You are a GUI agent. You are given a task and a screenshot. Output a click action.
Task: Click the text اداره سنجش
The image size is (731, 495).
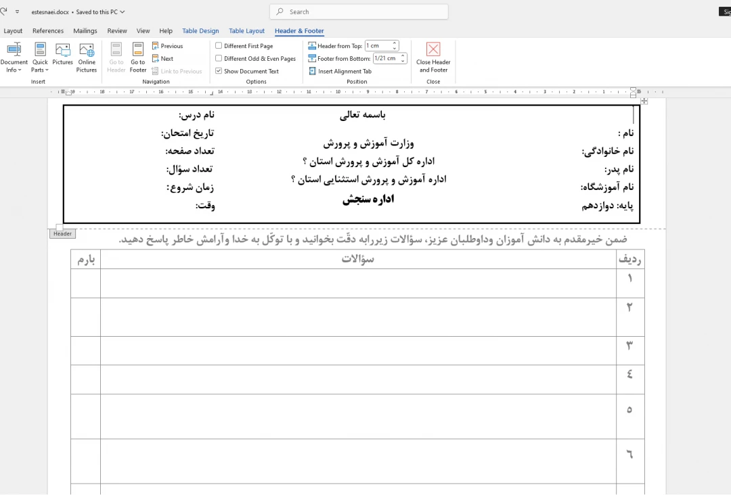point(368,199)
